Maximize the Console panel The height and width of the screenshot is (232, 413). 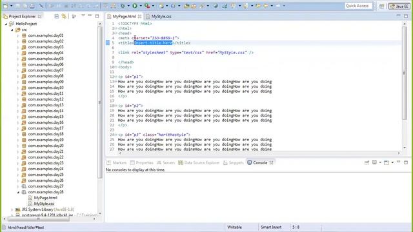point(406,162)
